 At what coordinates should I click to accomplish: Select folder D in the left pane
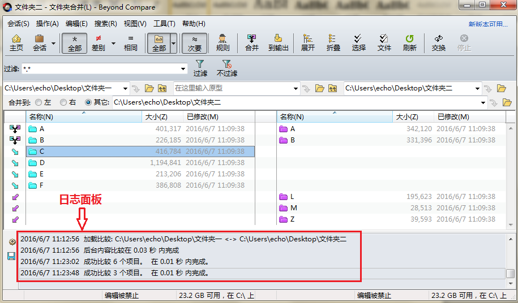pos(140,163)
